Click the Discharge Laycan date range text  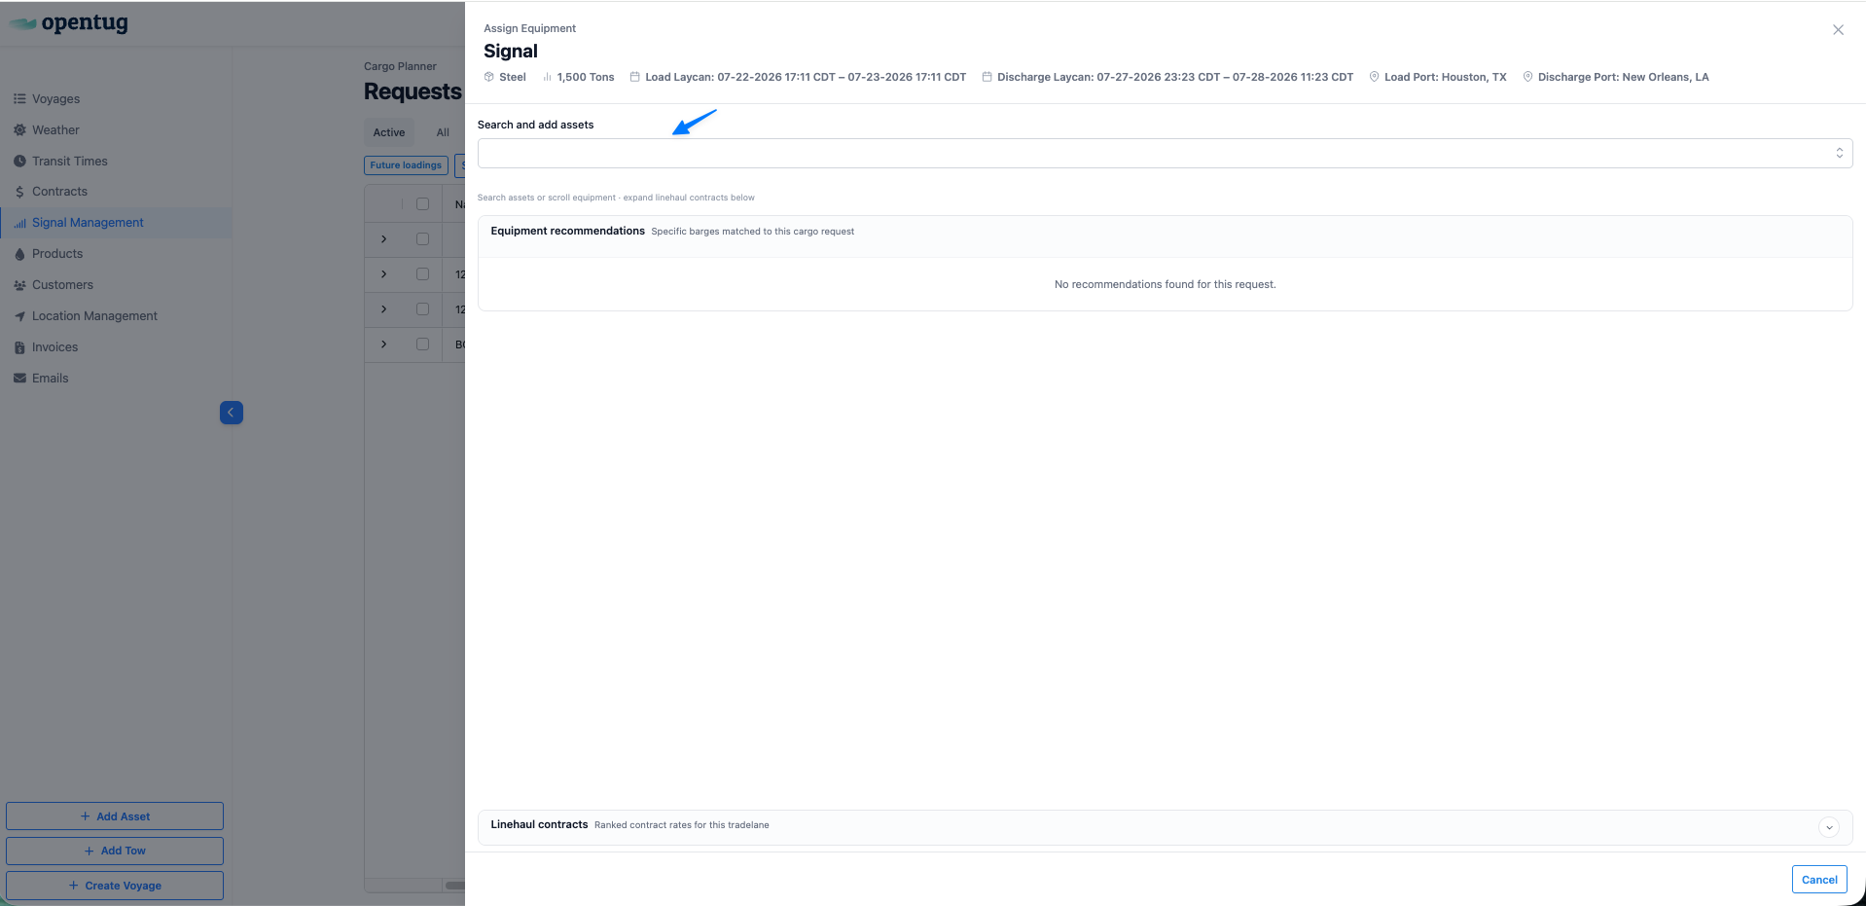[x=1175, y=78]
